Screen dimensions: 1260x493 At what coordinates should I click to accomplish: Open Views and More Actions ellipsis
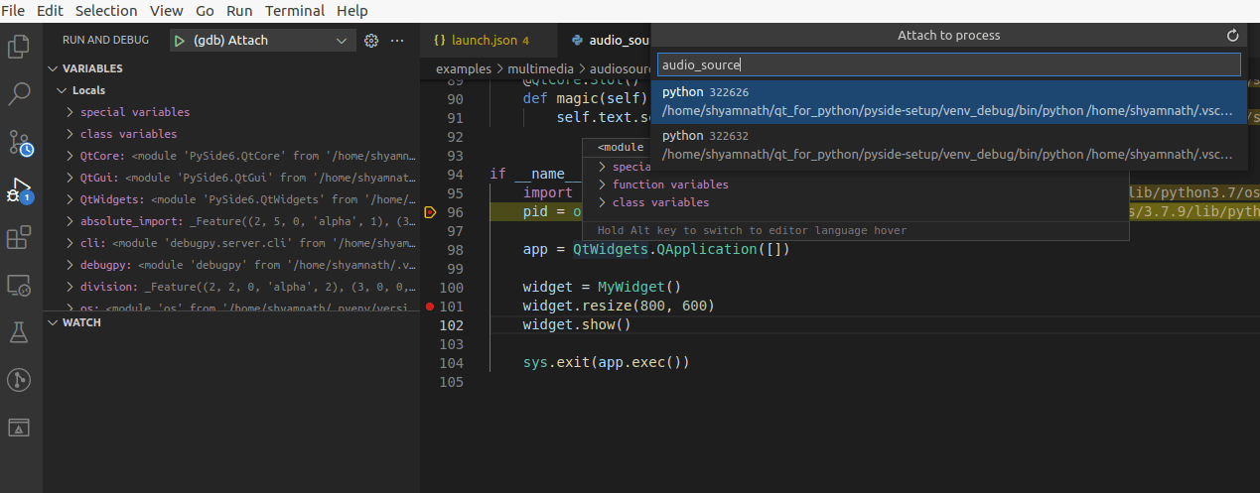(398, 41)
